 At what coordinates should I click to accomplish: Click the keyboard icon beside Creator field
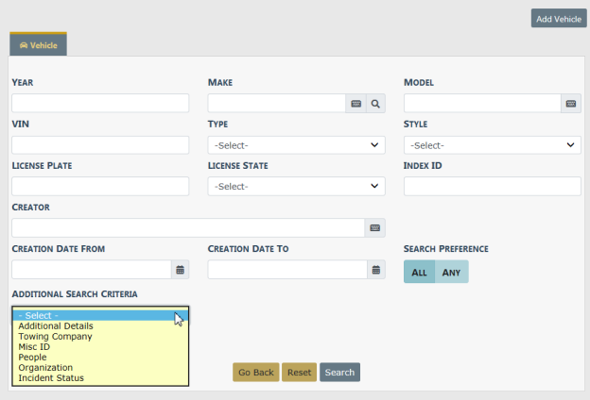374,227
